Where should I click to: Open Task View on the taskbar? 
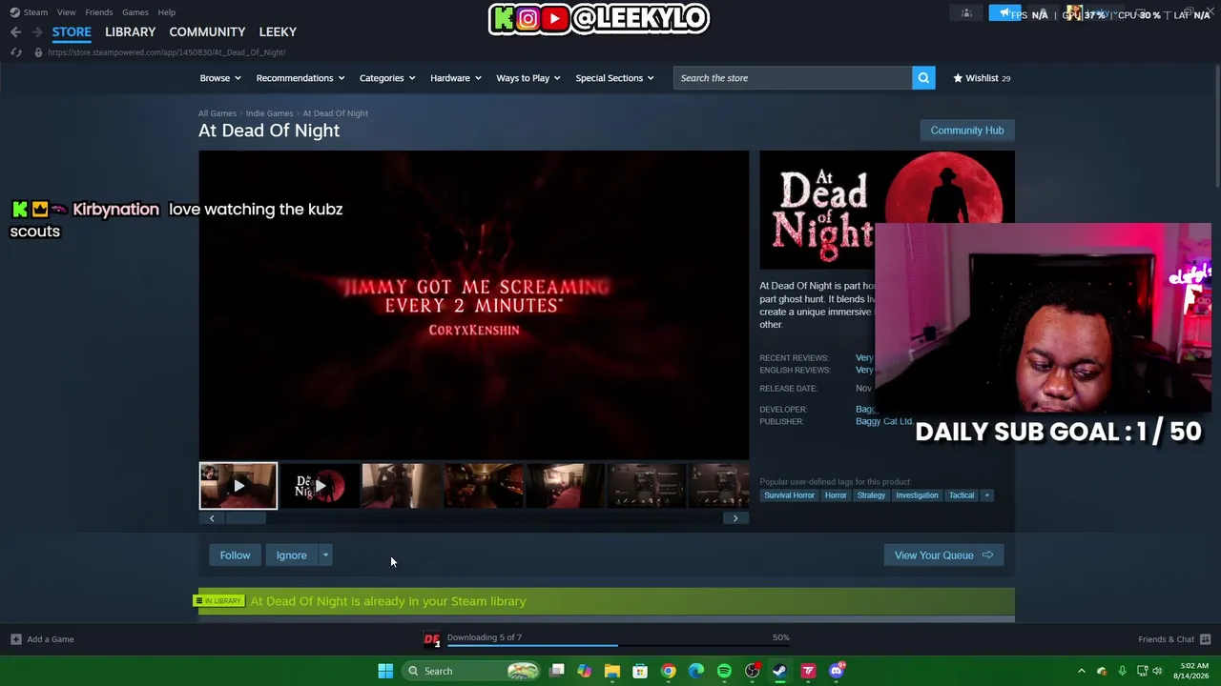click(x=557, y=671)
